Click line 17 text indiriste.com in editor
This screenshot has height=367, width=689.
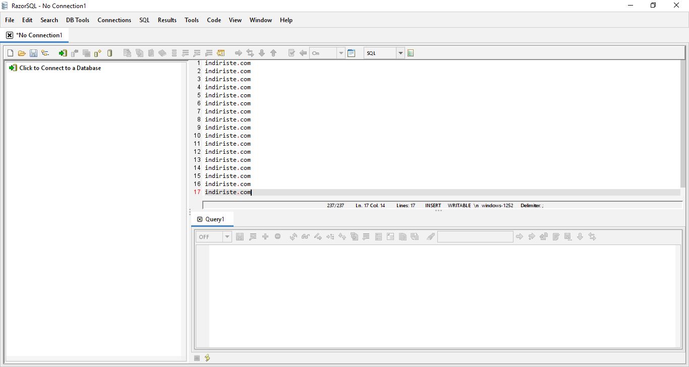click(x=227, y=192)
